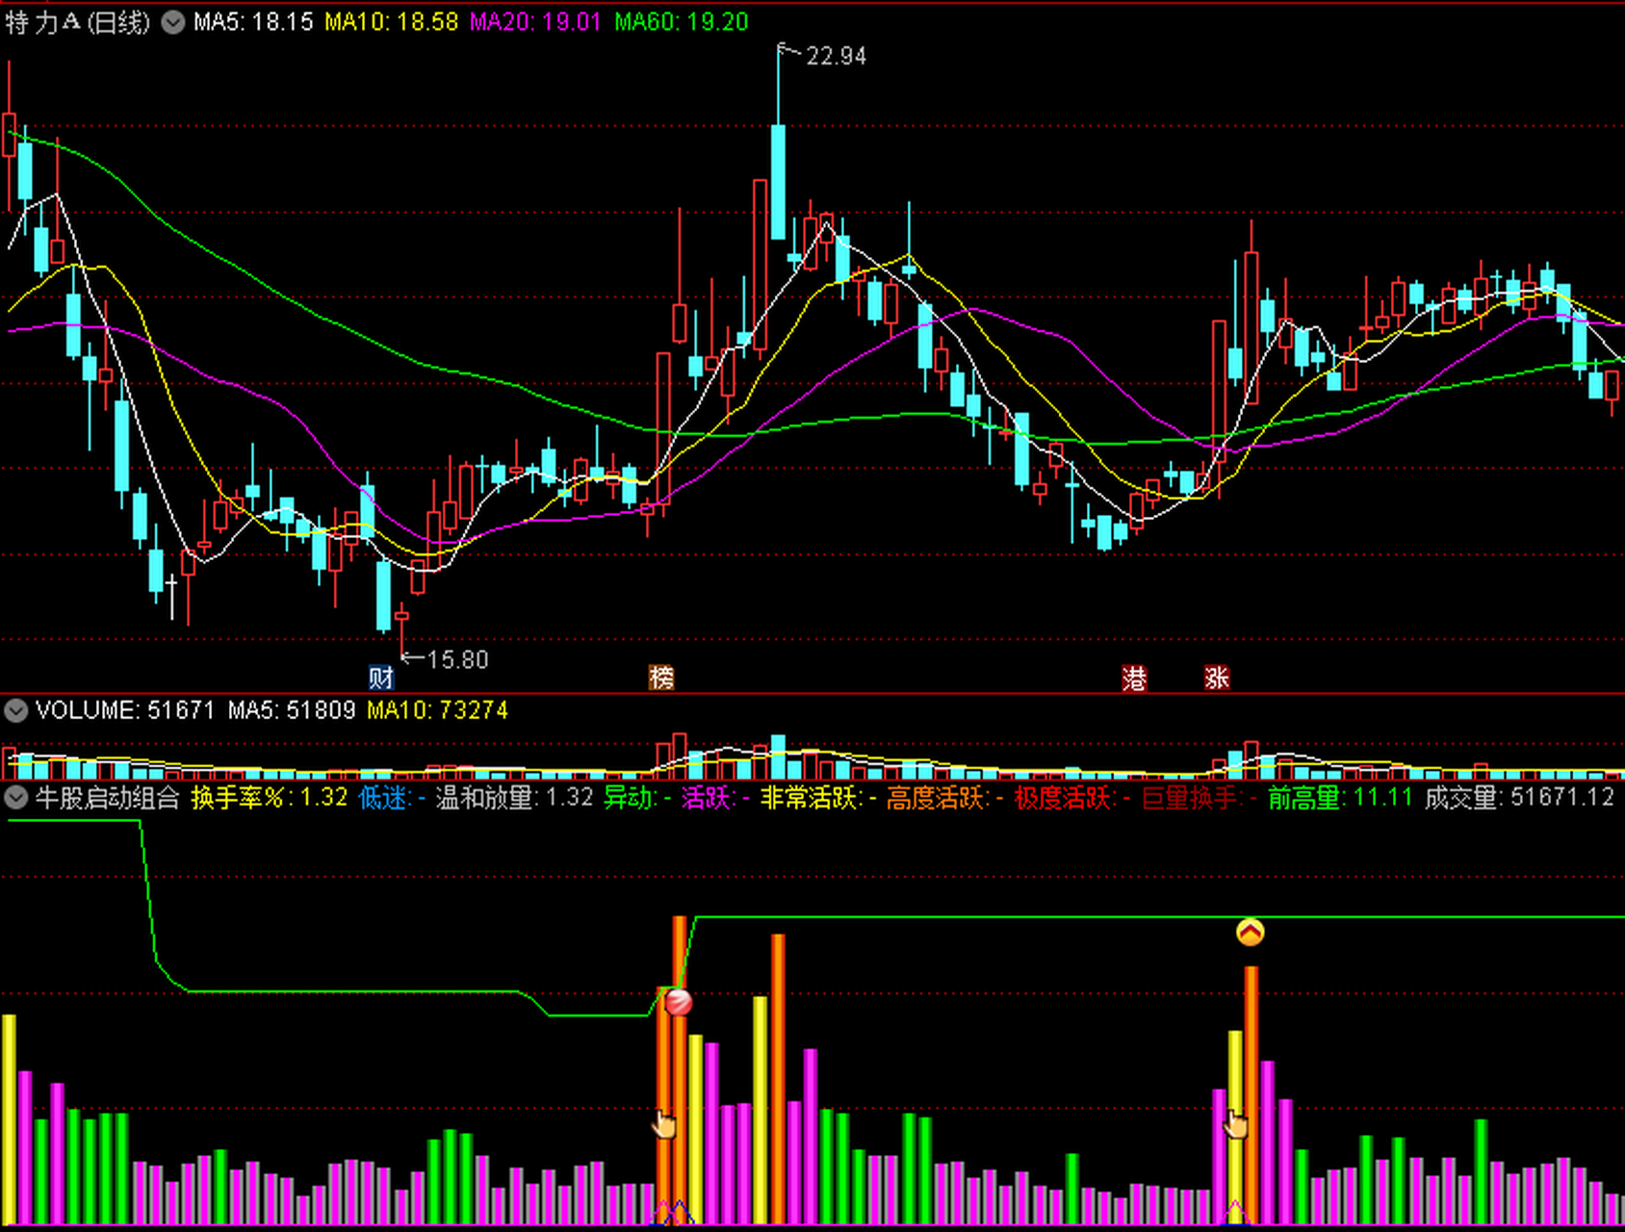Click the 牛股启动组合 indicator name
The height and width of the screenshot is (1232, 1625).
[x=107, y=797]
